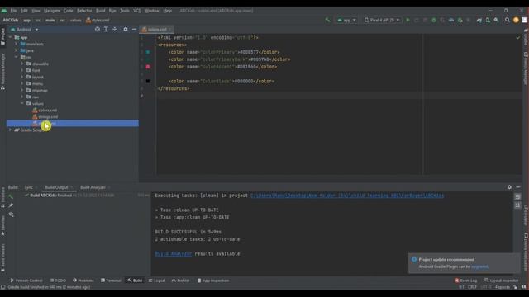Open the VCS menu
This screenshot has width=529, height=297.
[136, 11]
